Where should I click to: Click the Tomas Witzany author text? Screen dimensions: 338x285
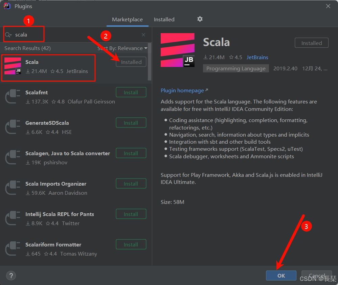click(78, 254)
